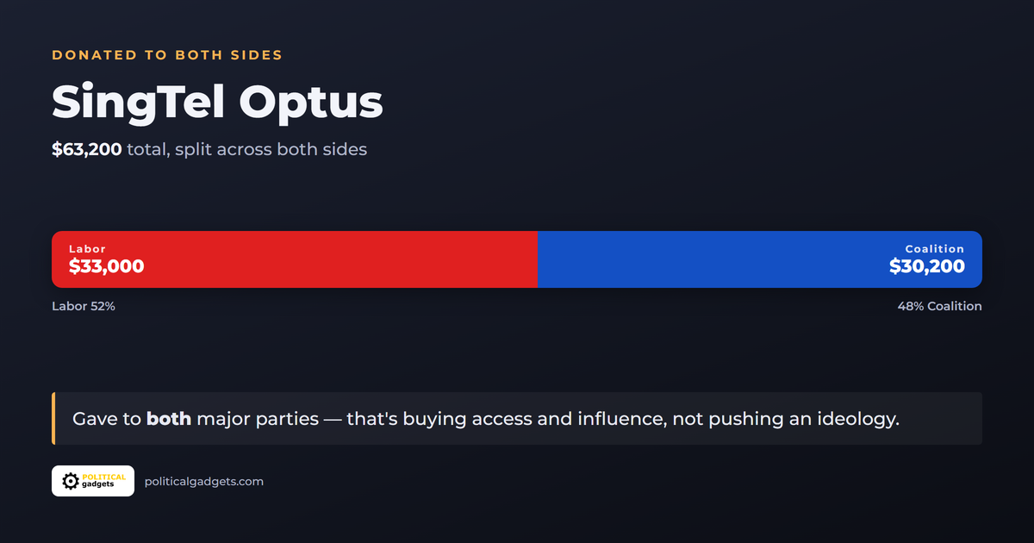Click the Labor $33,000 label
1034x543 pixels.
point(107,266)
